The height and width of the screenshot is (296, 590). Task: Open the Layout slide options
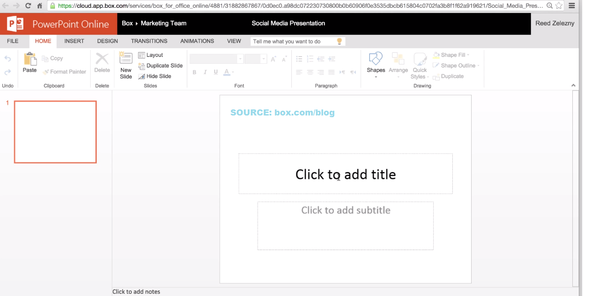(151, 55)
